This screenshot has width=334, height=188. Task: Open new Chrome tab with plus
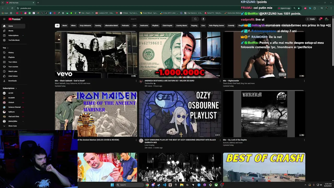click(38, 3)
